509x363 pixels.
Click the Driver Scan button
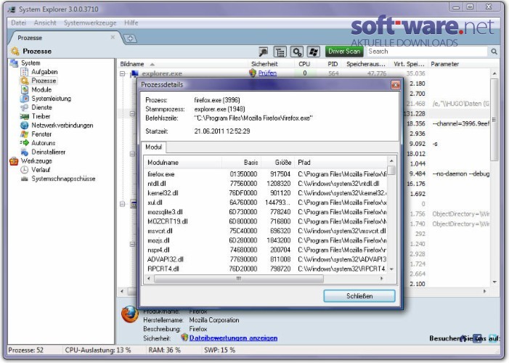click(343, 52)
